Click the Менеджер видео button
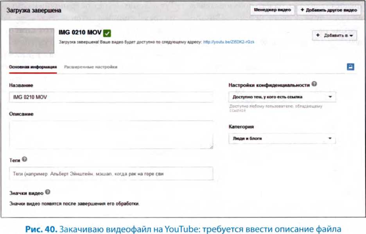This screenshot has height=234, width=366. pos(272,10)
